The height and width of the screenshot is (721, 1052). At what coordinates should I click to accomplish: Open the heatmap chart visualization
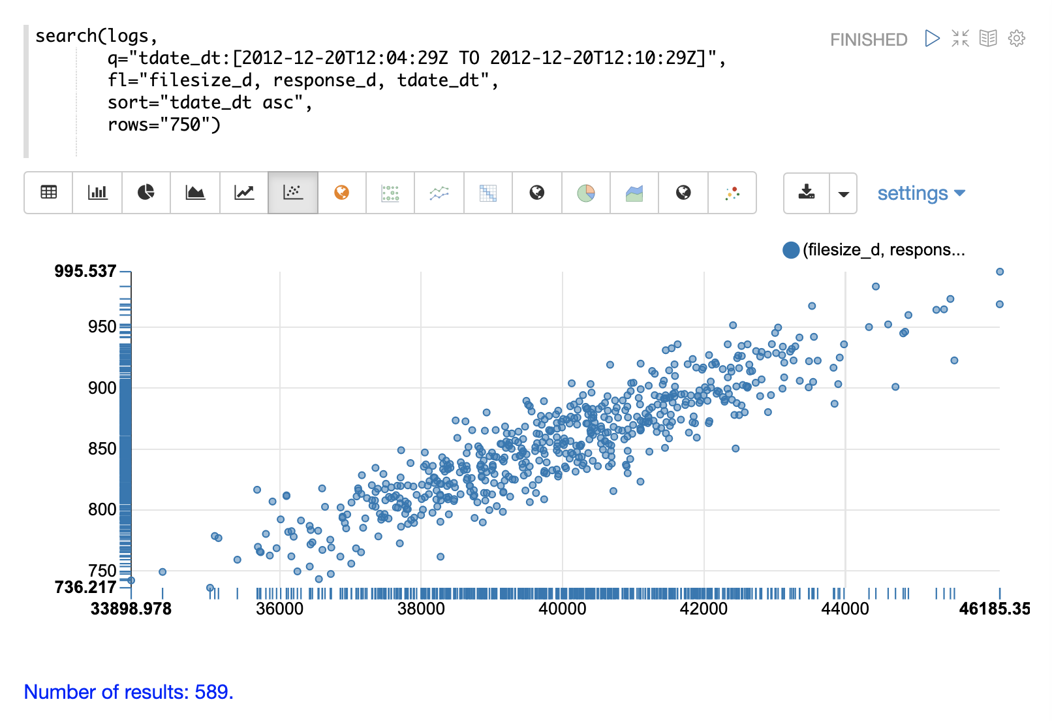point(488,193)
